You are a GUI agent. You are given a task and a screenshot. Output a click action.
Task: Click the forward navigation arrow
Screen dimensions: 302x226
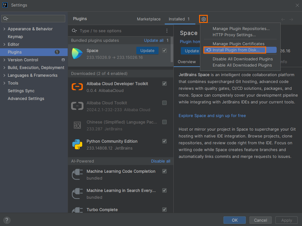(x=291, y=20)
